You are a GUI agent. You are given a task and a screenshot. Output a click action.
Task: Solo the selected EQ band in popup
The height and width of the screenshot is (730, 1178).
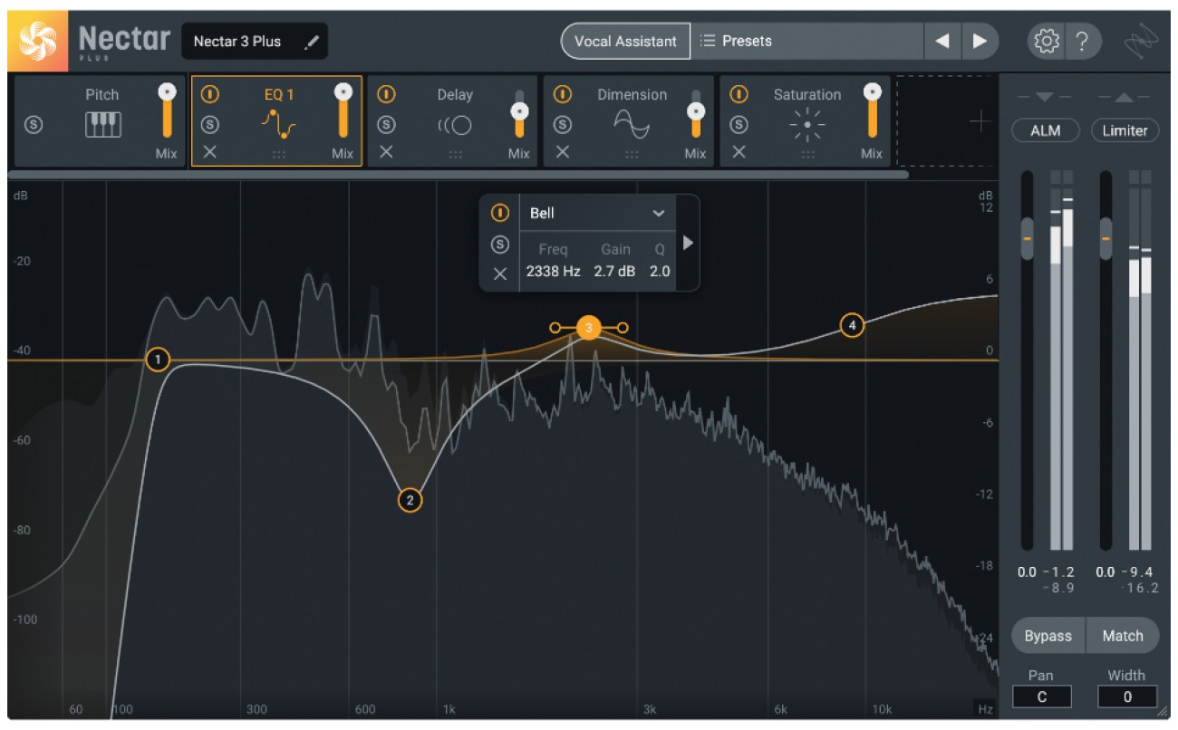499,244
